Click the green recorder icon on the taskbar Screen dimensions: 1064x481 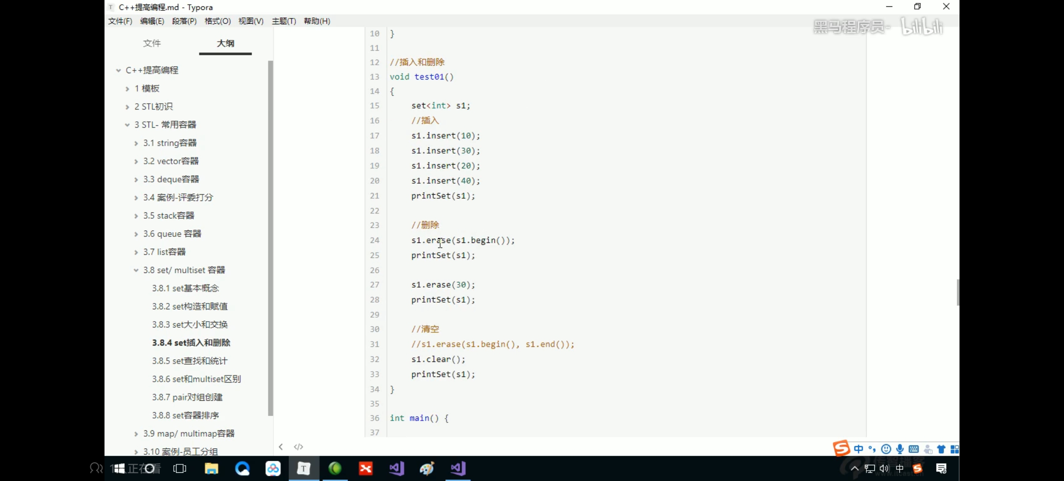[335, 468]
